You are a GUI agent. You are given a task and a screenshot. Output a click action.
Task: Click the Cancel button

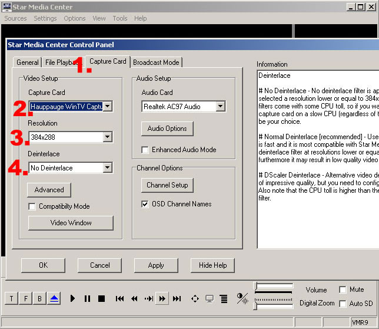100,265
